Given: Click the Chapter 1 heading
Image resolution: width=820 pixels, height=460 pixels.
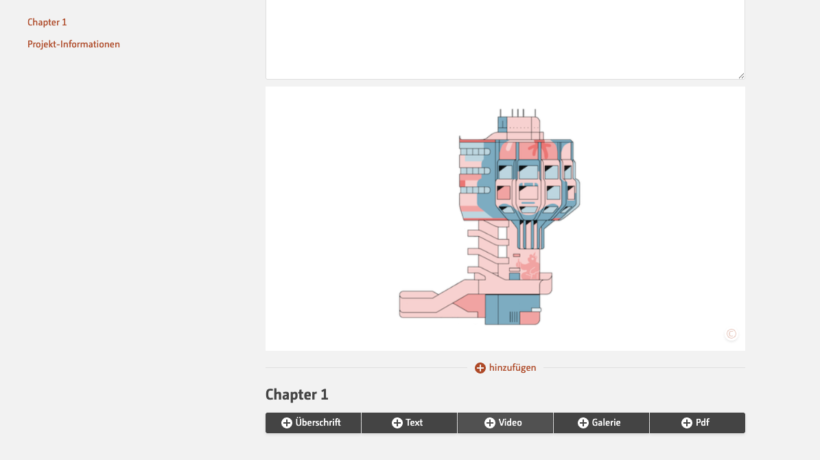Looking at the screenshot, I should point(296,395).
